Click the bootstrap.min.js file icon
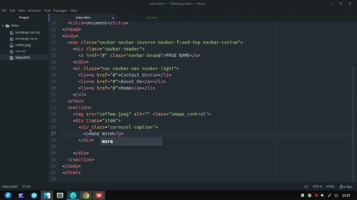 [x=12, y=39]
